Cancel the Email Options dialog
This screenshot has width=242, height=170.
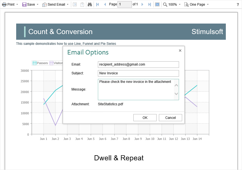point(170,118)
